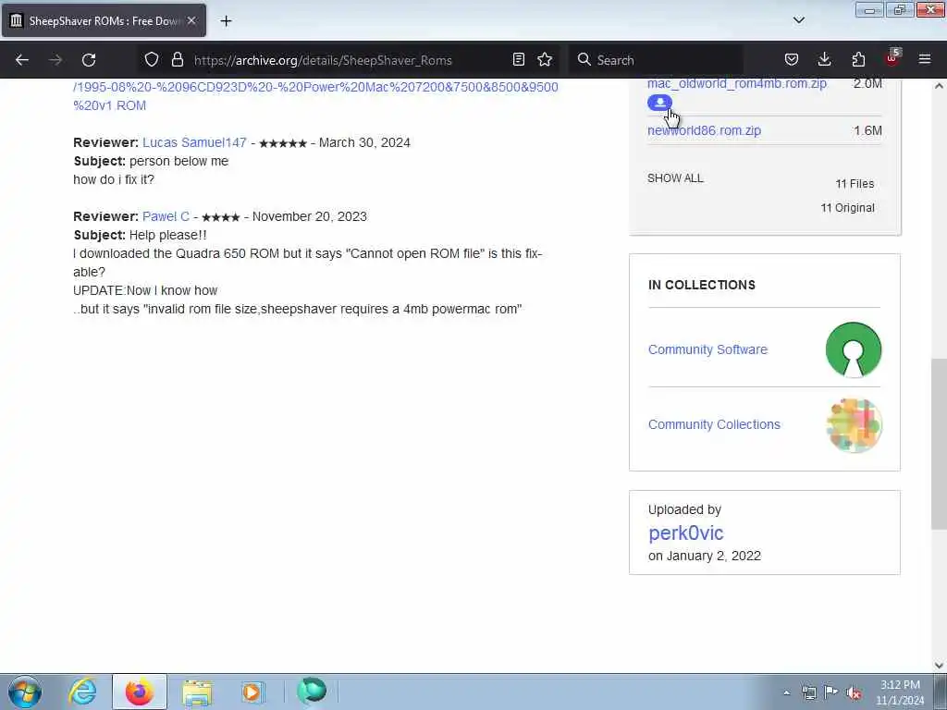Open the Windows Start menu
Image resolution: width=947 pixels, height=710 pixels.
coord(25,692)
